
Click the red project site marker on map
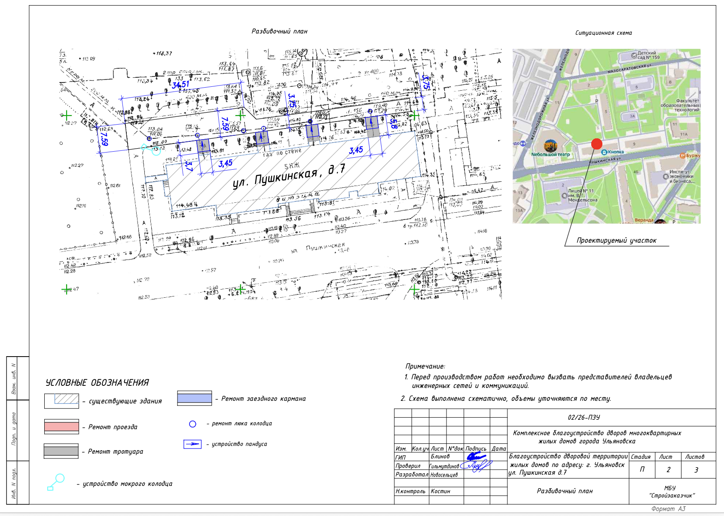coord(596,144)
